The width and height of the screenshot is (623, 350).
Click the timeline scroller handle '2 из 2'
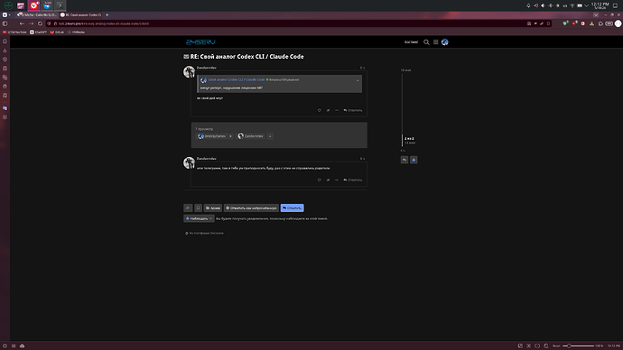(409, 139)
